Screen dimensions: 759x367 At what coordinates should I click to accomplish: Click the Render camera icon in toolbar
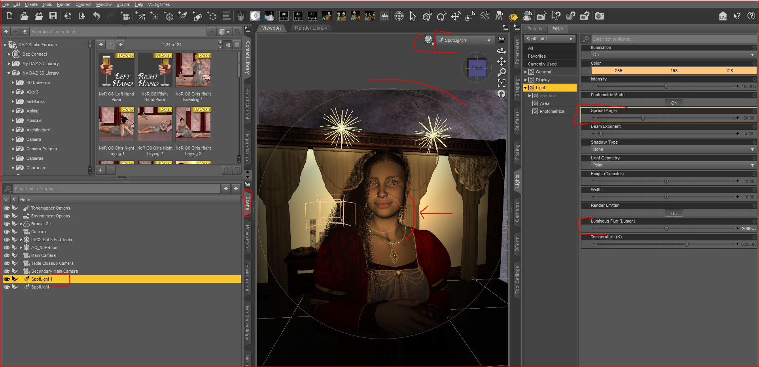(600, 16)
